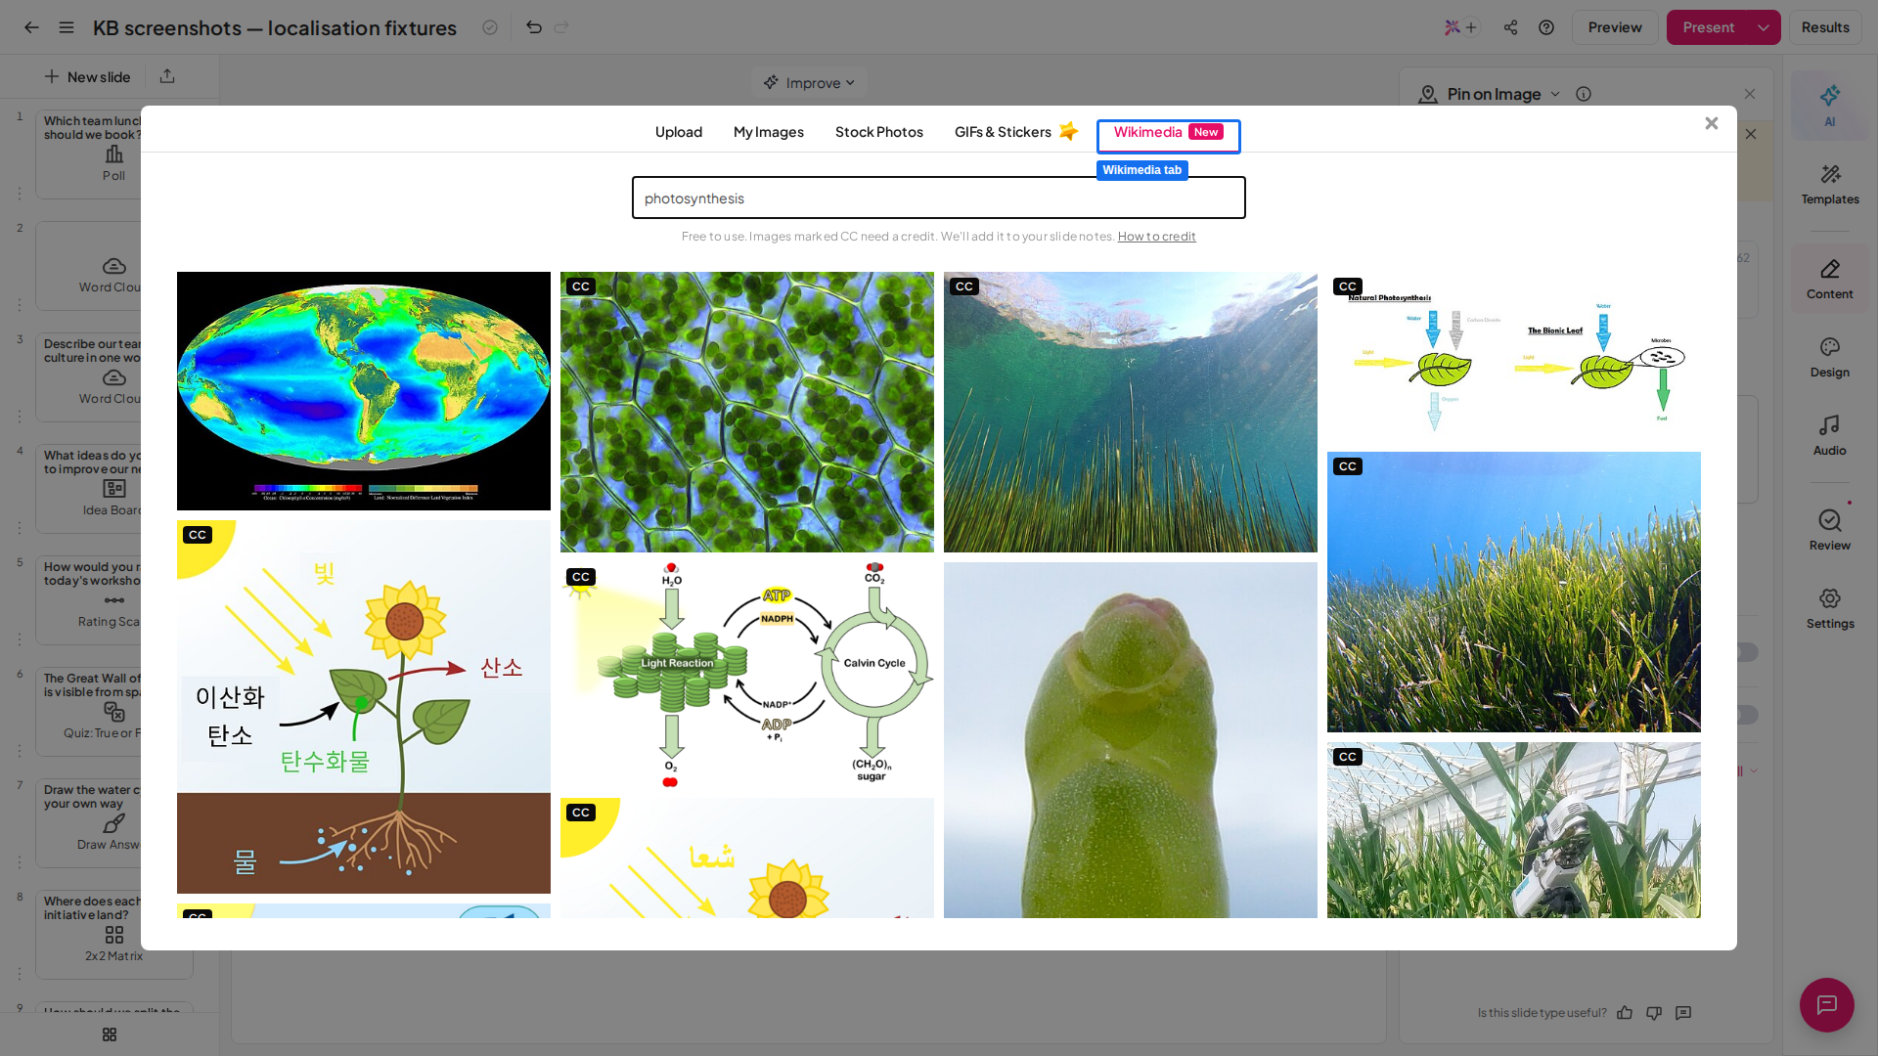Open the share icon
The height and width of the screenshot is (1056, 1878).
1511,27
